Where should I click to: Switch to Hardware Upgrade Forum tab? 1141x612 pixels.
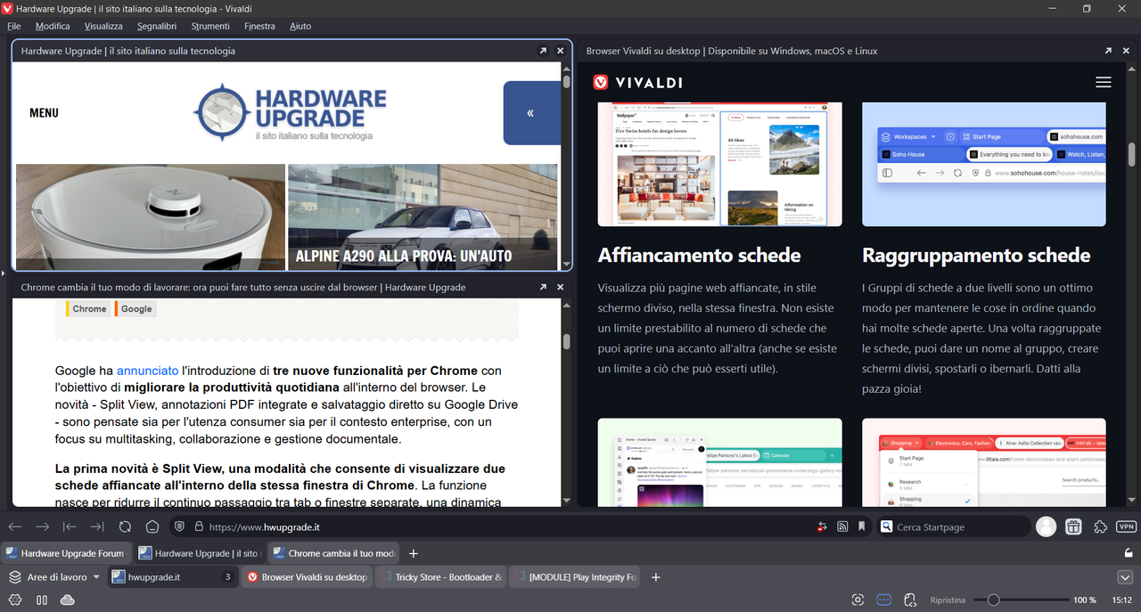[66, 553]
